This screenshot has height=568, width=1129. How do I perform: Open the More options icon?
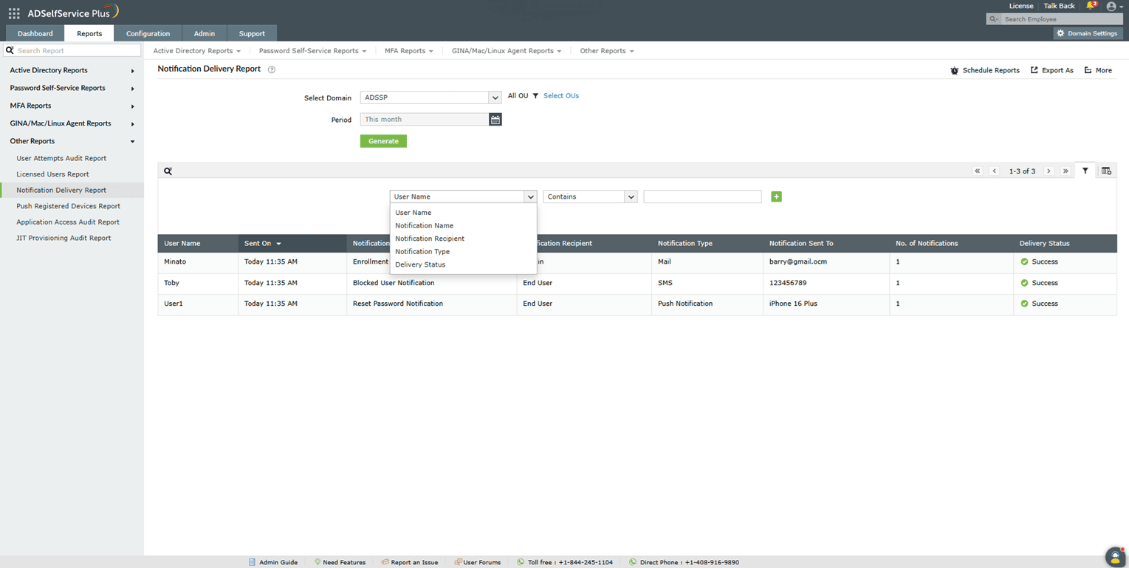(x=1088, y=69)
